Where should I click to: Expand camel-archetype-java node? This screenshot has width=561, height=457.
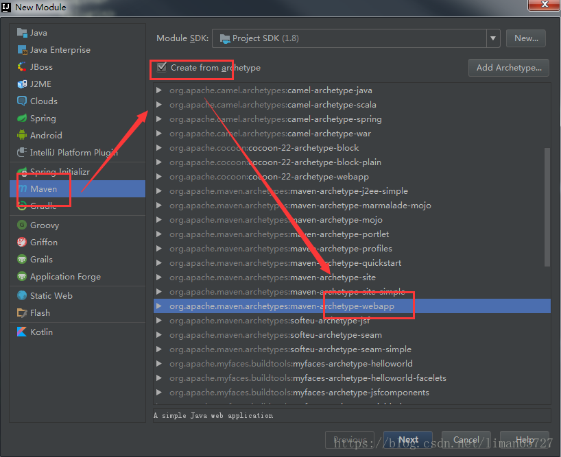[x=159, y=90]
